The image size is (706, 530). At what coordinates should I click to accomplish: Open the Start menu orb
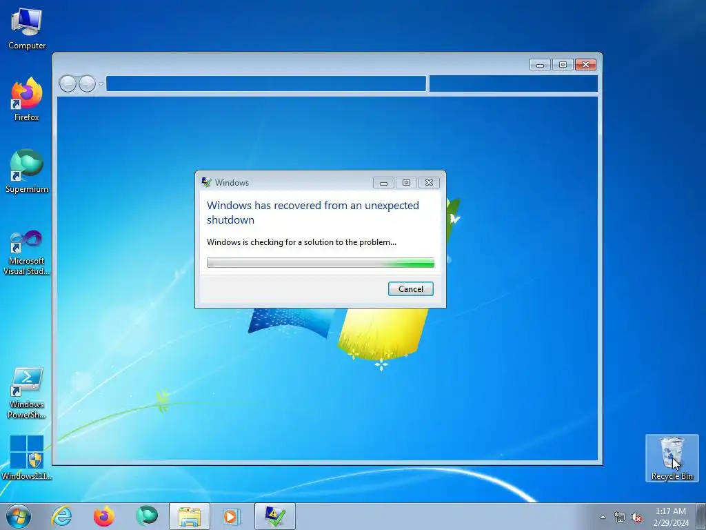19,516
